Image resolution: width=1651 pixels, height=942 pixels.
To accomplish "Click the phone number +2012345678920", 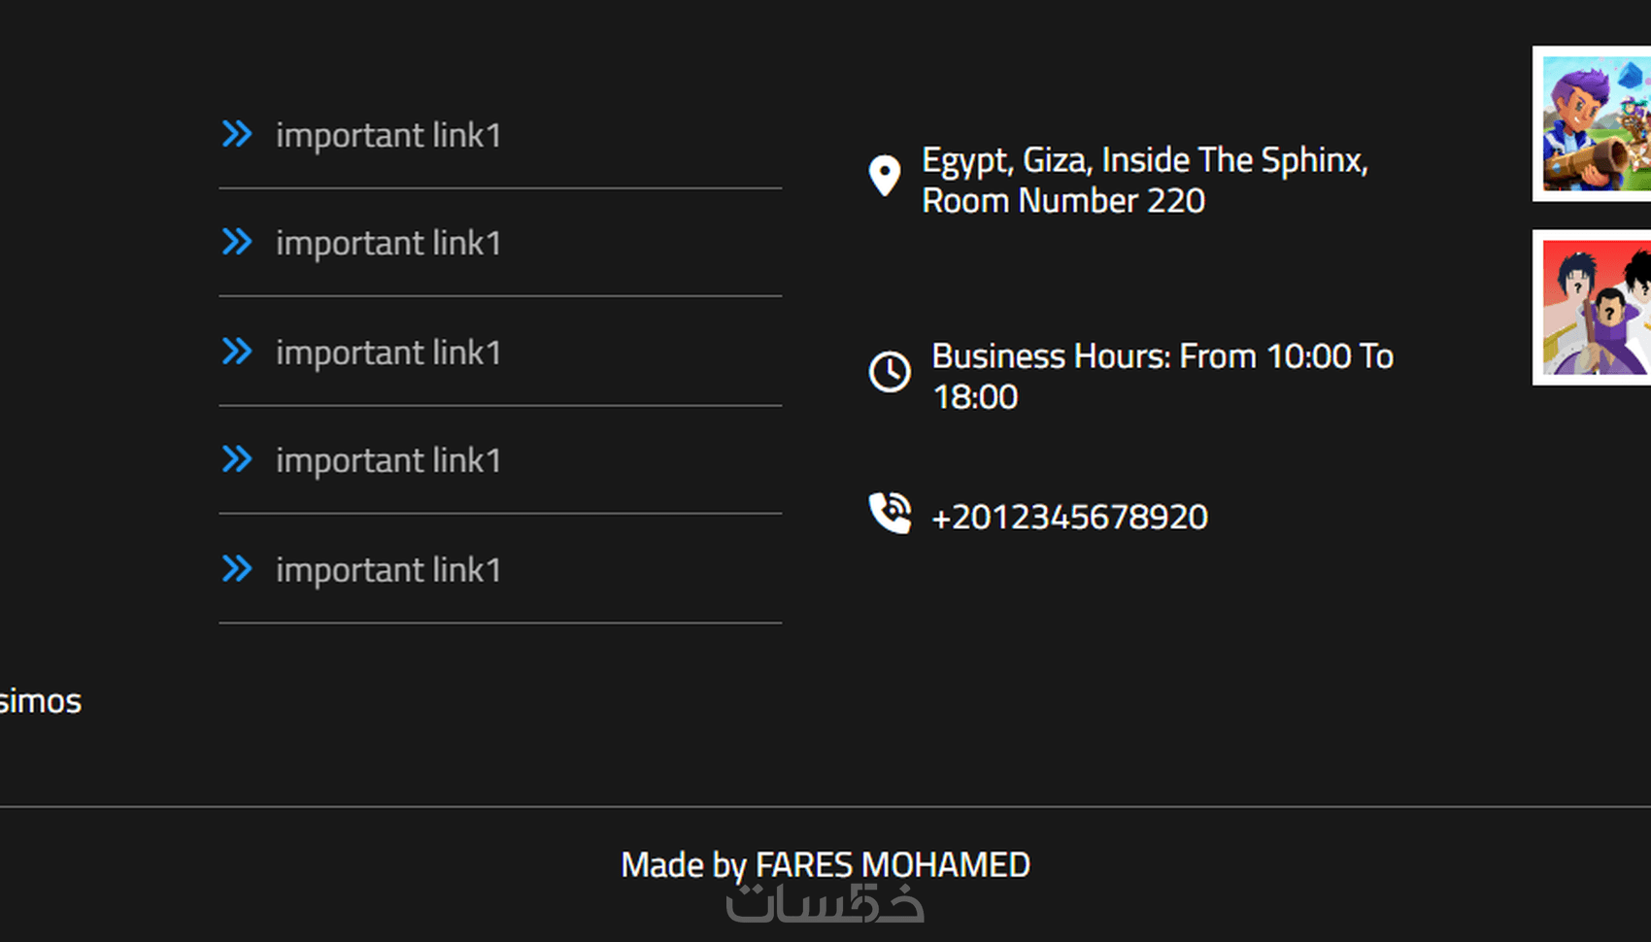I will pyautogui.click(x=1069, y=517).
